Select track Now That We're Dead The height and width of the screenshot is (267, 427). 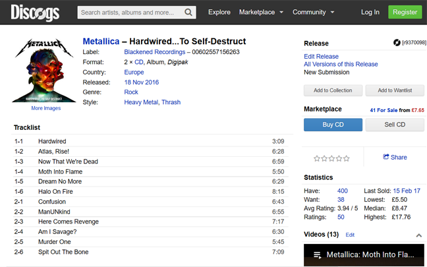68,162
